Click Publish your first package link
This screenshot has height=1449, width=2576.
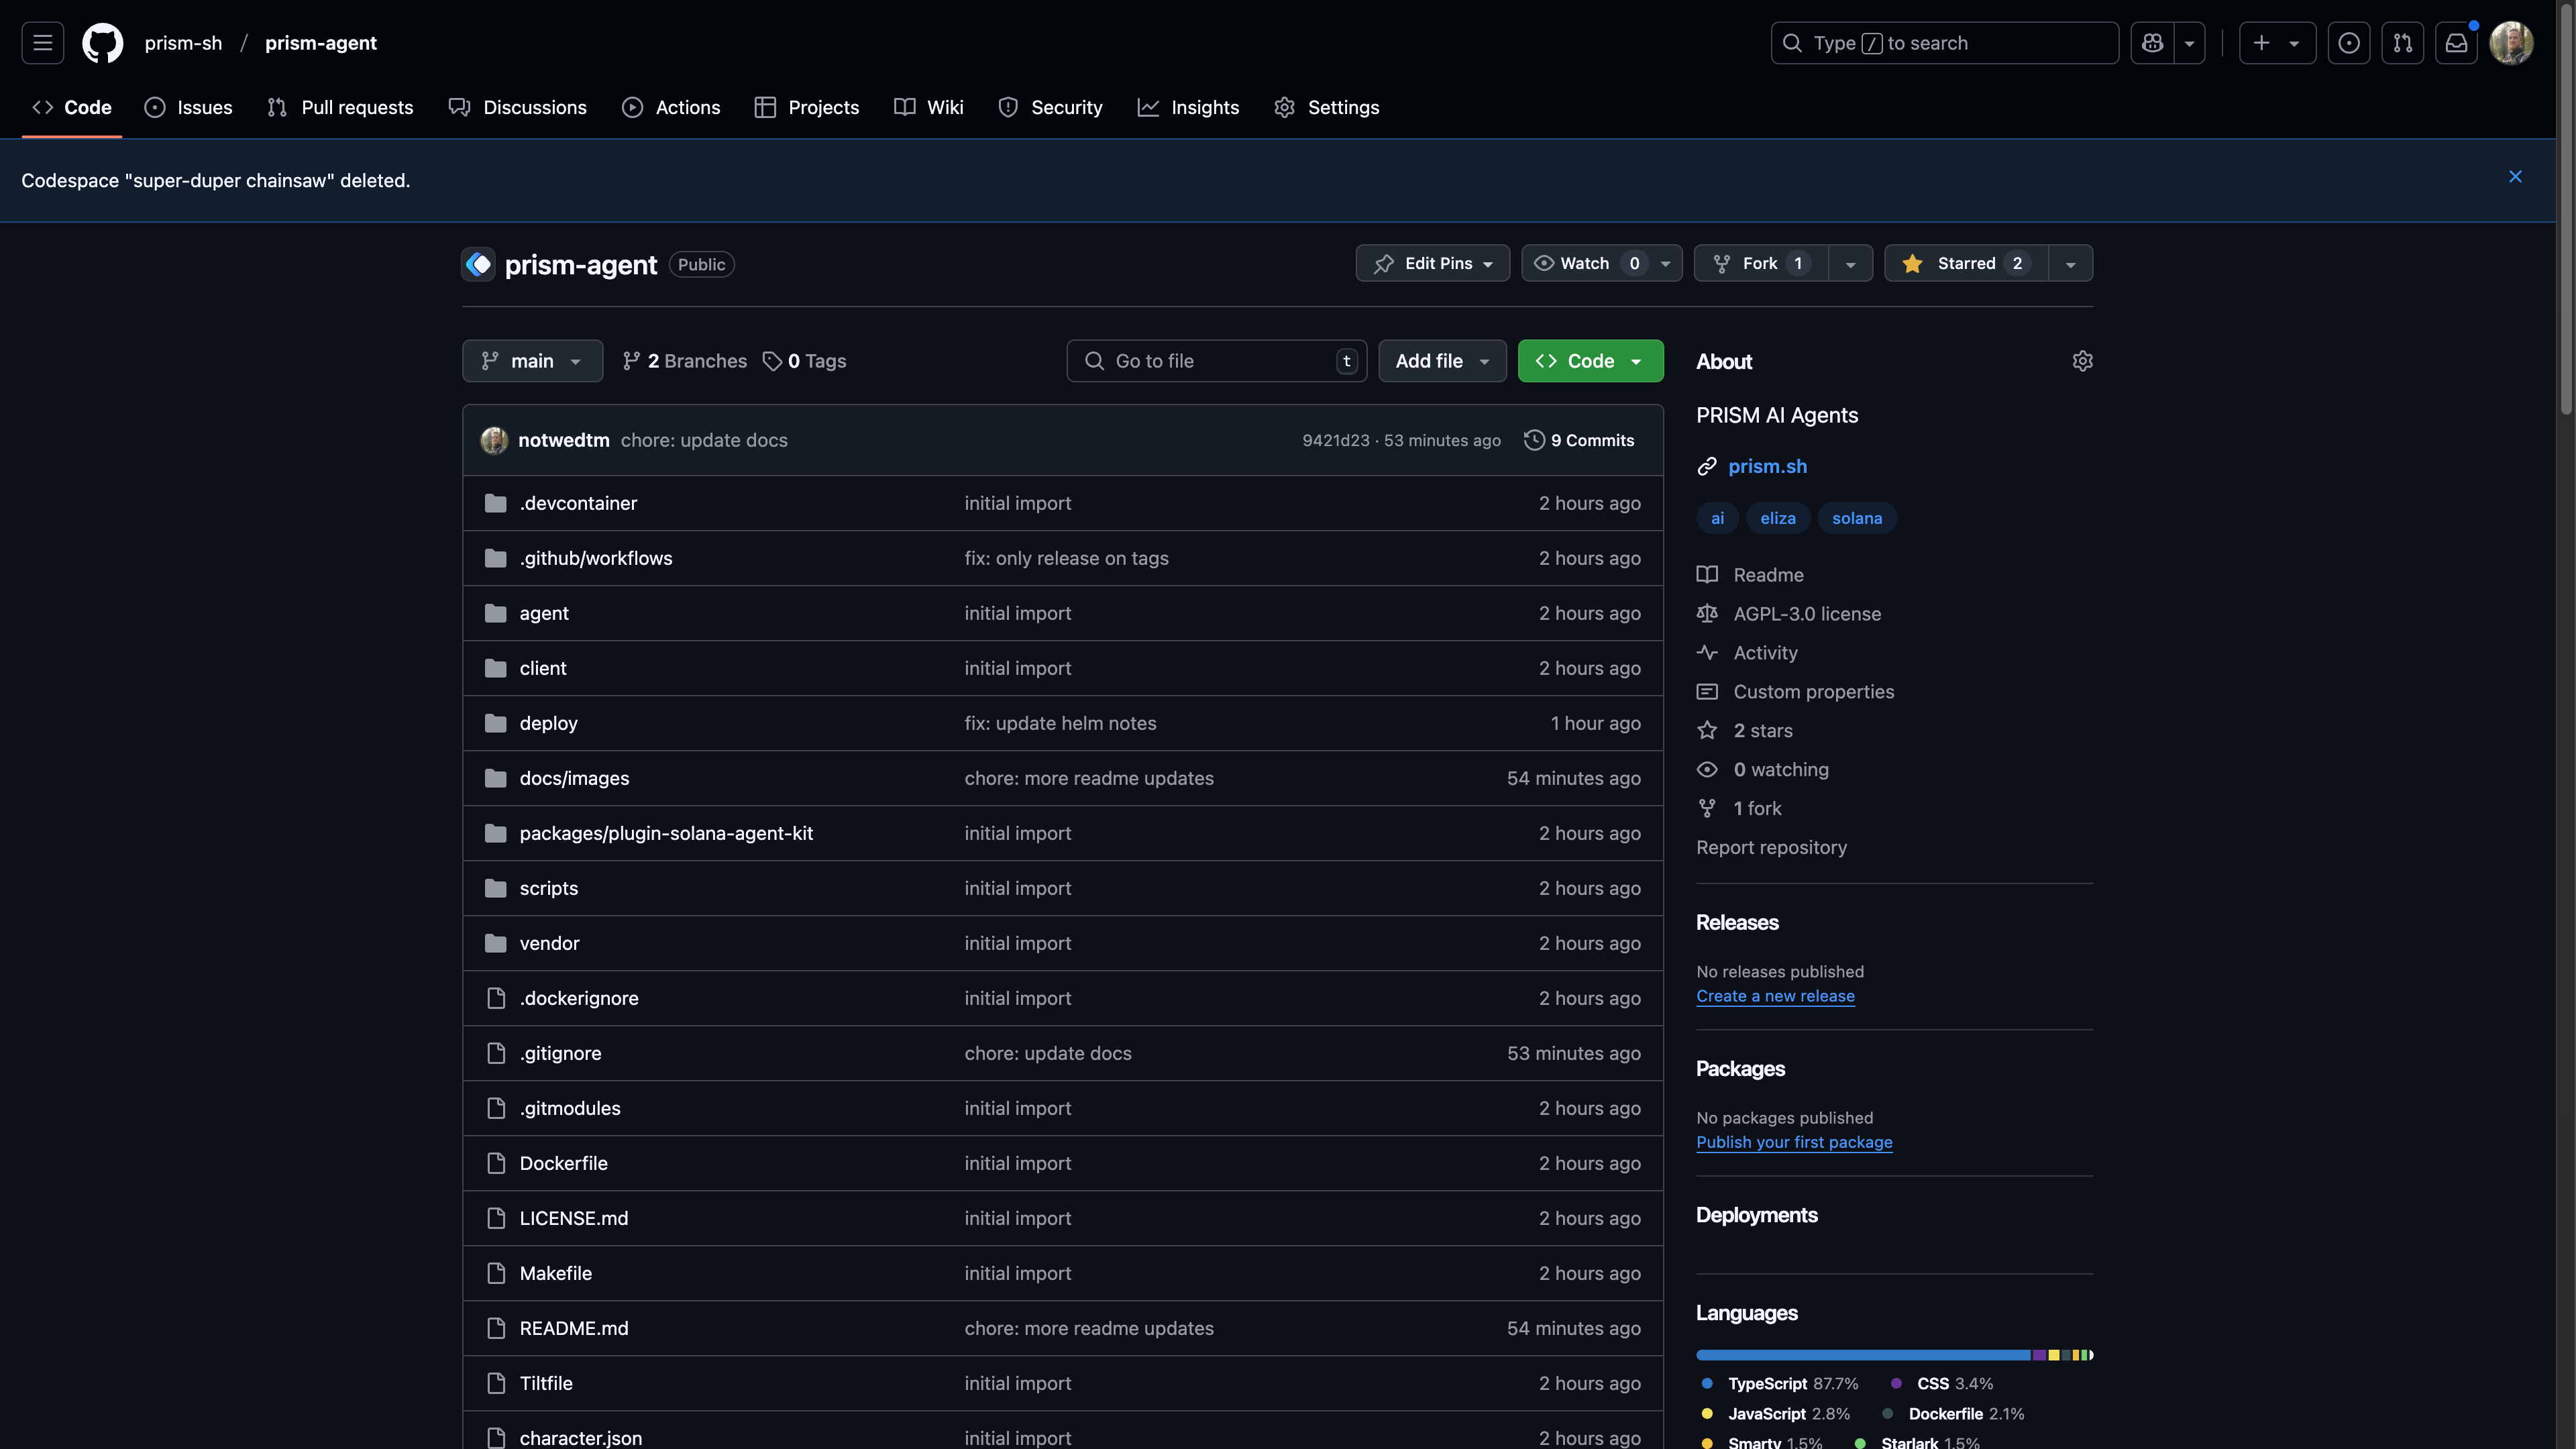coord(1794,1142)
